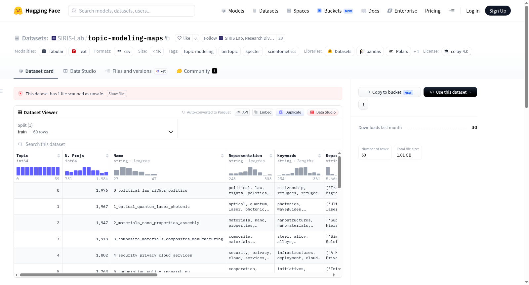This screenshot has height=285, width=529.
Task: Sort by the N. Projs column
Action: [x=107, y=156]
